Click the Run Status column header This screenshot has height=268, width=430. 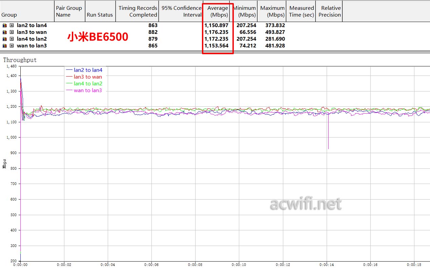coord(100,11)
